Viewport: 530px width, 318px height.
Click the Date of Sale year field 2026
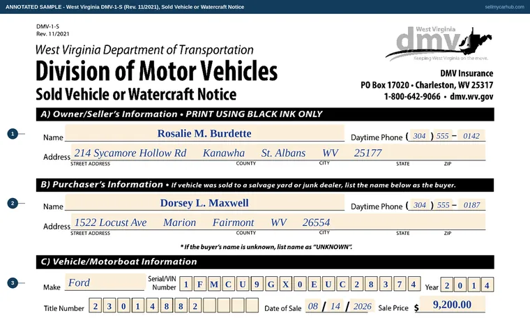click(362, 306)
